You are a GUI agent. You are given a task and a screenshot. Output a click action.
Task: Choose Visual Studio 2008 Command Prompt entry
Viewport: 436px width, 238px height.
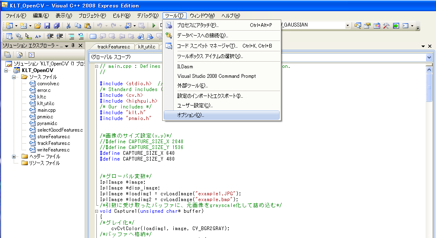[x=222, y=76]
